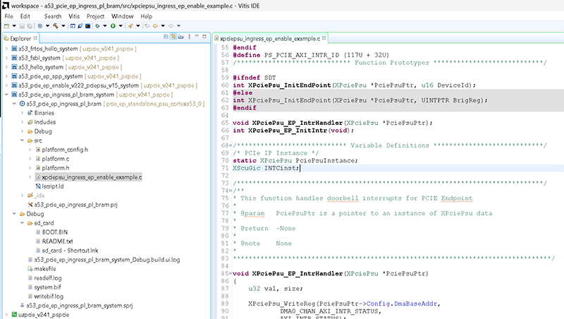Select readelf.log file
This screenshot has height=319, width=564.
48,278
